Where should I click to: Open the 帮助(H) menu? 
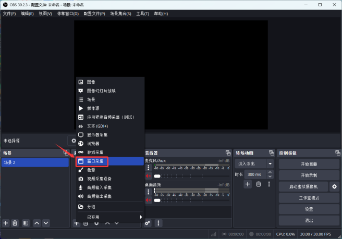[161, 14]
